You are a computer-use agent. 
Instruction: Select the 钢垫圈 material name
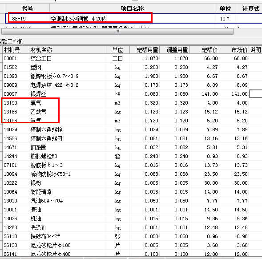click(x=38, y=147)
